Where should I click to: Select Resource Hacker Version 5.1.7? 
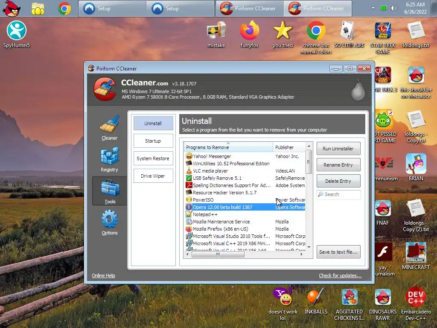click(245, 193)
